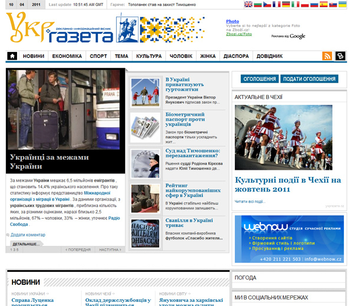Viewport: 354px width, 306px height.
Task: Select the Czech flag language option
Action: point(267,4)
